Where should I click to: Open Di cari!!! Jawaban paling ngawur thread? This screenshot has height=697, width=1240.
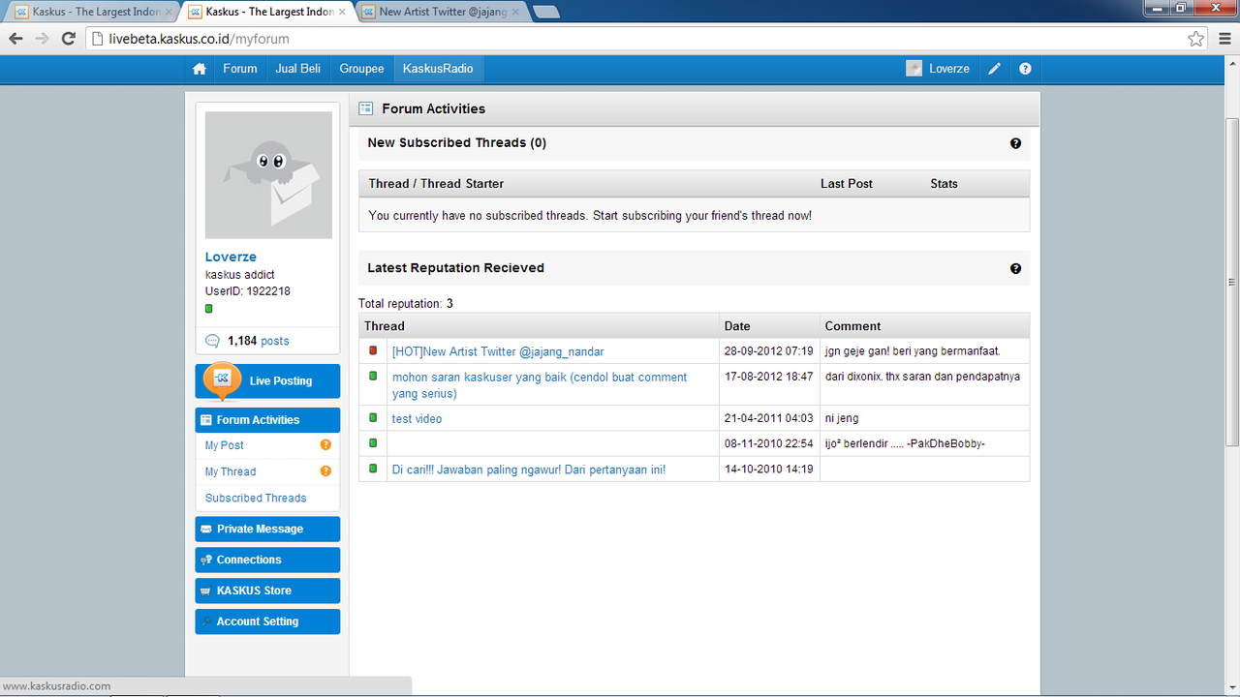point(529,470)
